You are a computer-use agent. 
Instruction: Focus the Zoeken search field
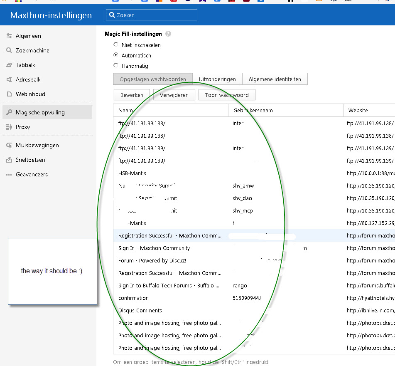(x=152, y=15)
